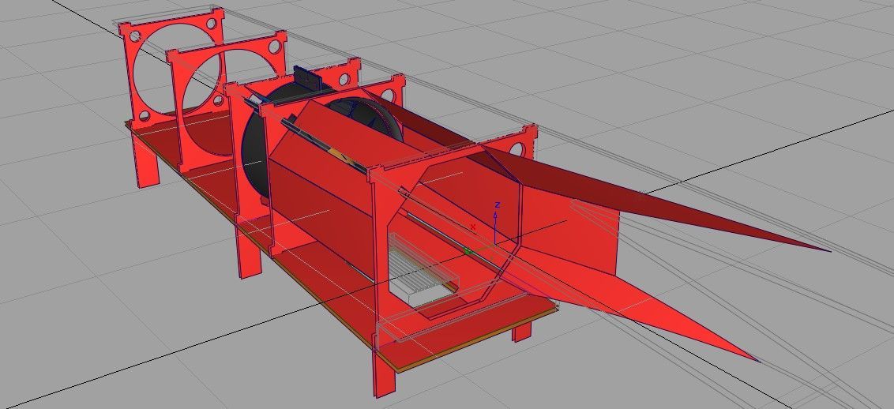Click the tip of the lower pointed fin
This screenshot has width=894, height=409.
pos(758,361)
